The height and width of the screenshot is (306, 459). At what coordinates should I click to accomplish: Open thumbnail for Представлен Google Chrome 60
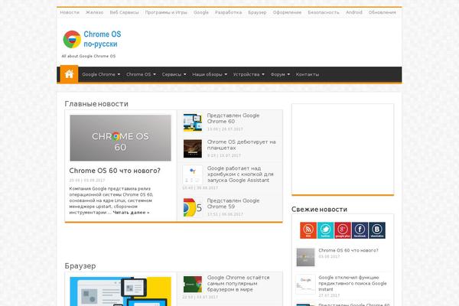[193, 122]
